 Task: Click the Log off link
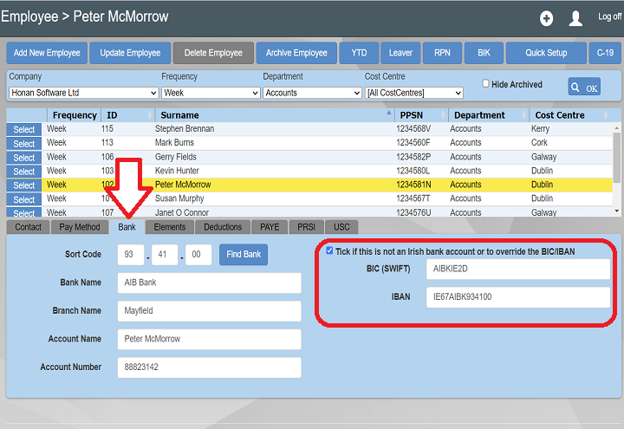tap(609, 16)
